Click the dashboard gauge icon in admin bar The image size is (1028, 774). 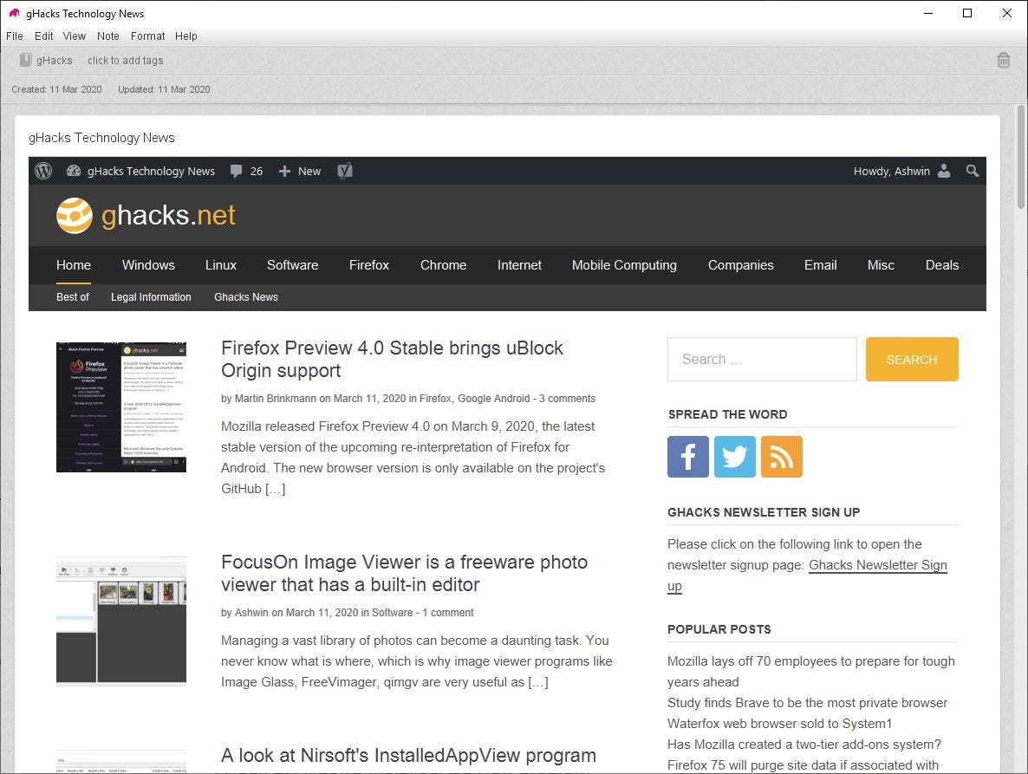click(74, 171)
